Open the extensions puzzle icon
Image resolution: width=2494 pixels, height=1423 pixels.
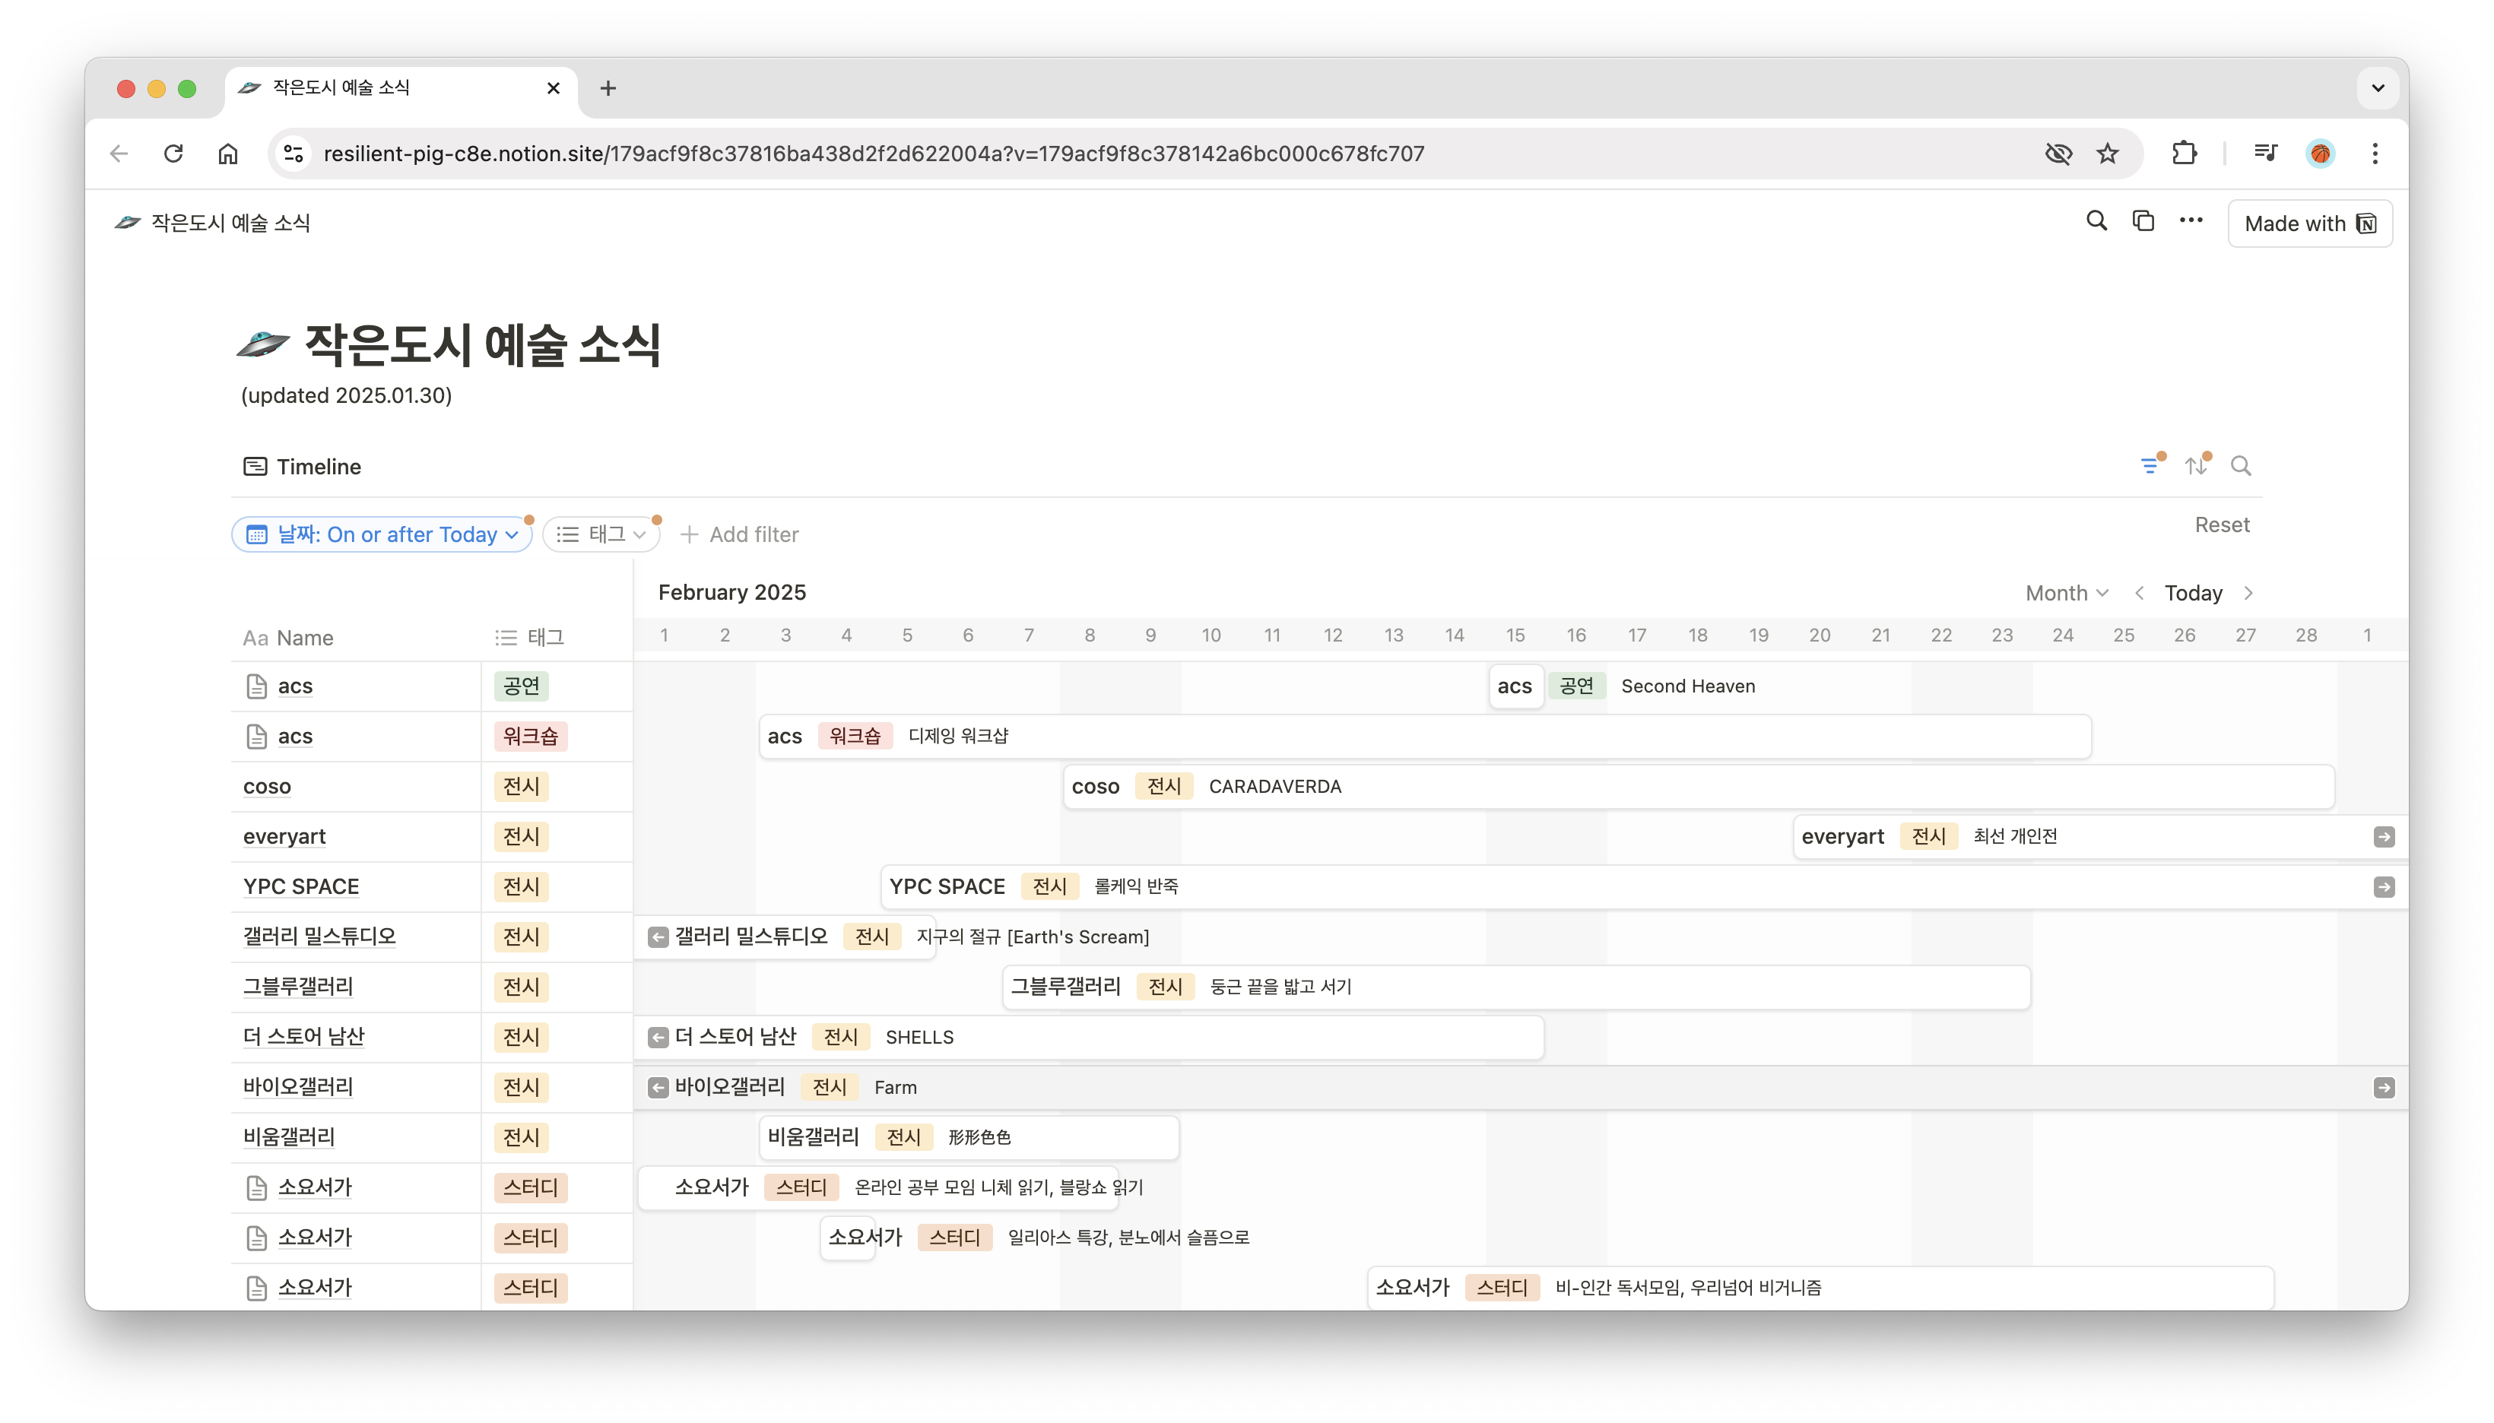(x=2184, y=154)
